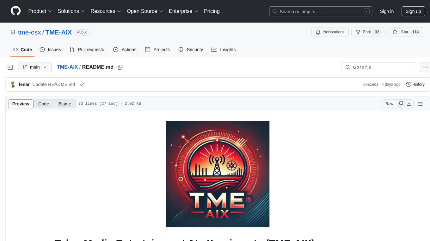Open the TME-AIX repository link in header
This screenshot has width=430, height=241.
58,32
